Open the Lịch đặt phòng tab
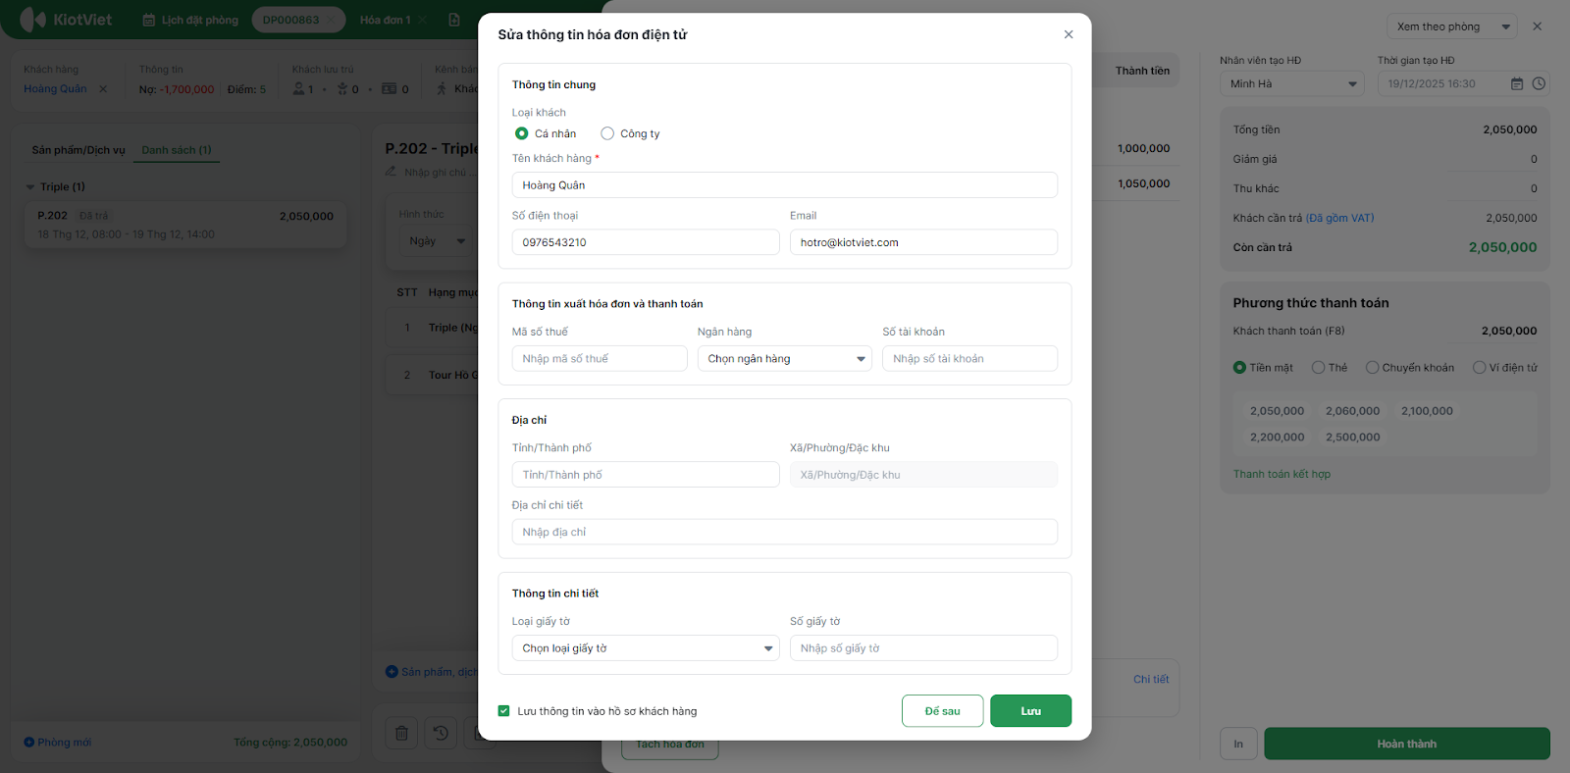1570x773 pixels. [x=190, y=20]
